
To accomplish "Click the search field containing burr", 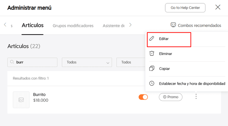I will tap(35, 62).
